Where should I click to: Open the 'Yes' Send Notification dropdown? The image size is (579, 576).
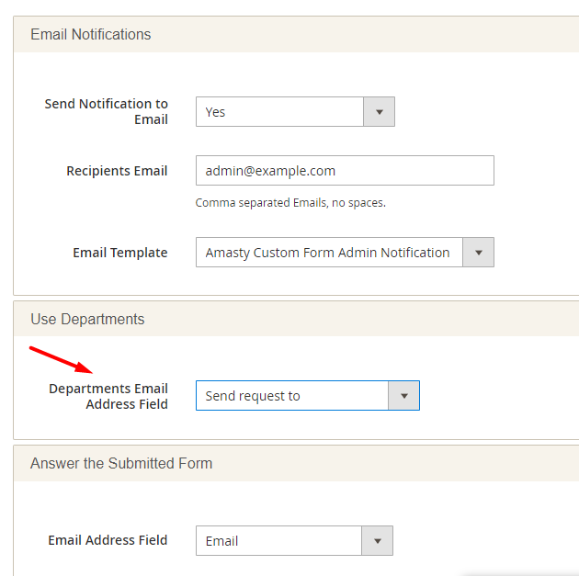point(295,112)
